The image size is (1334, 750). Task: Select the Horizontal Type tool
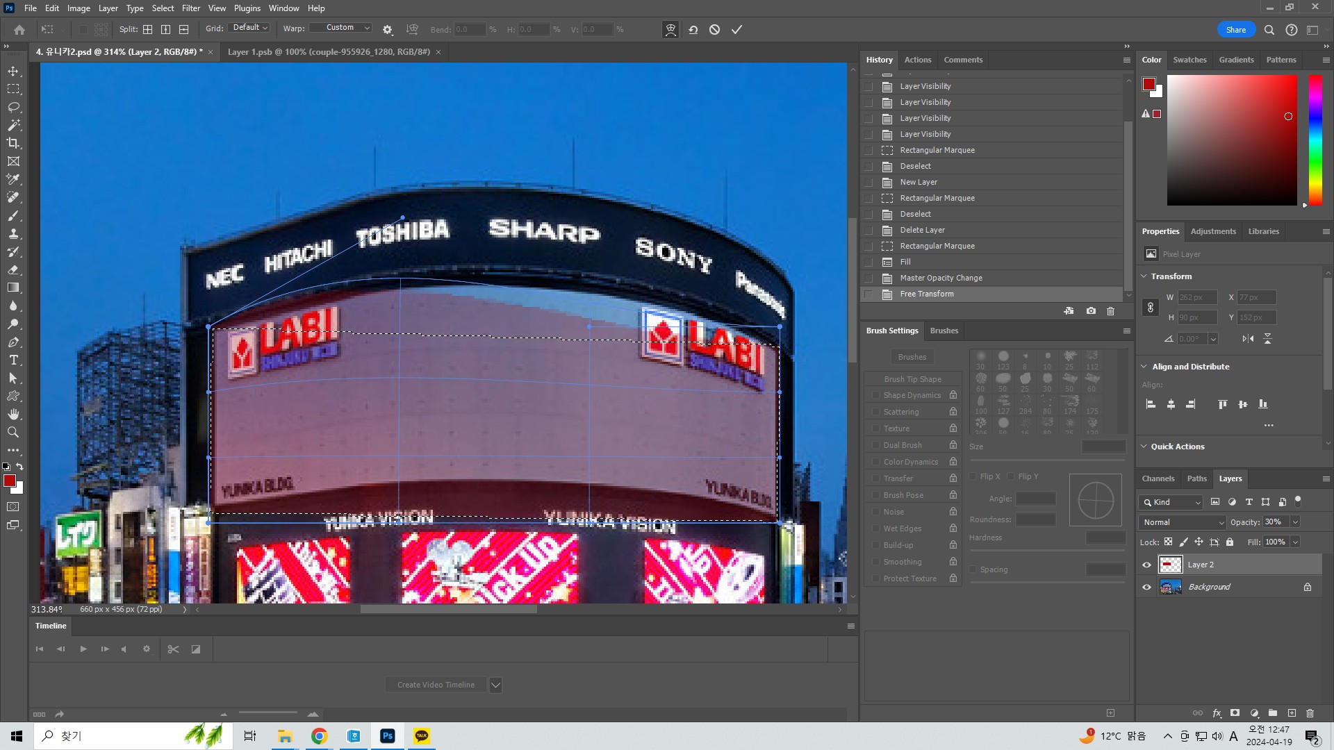[x=13, y=360]
